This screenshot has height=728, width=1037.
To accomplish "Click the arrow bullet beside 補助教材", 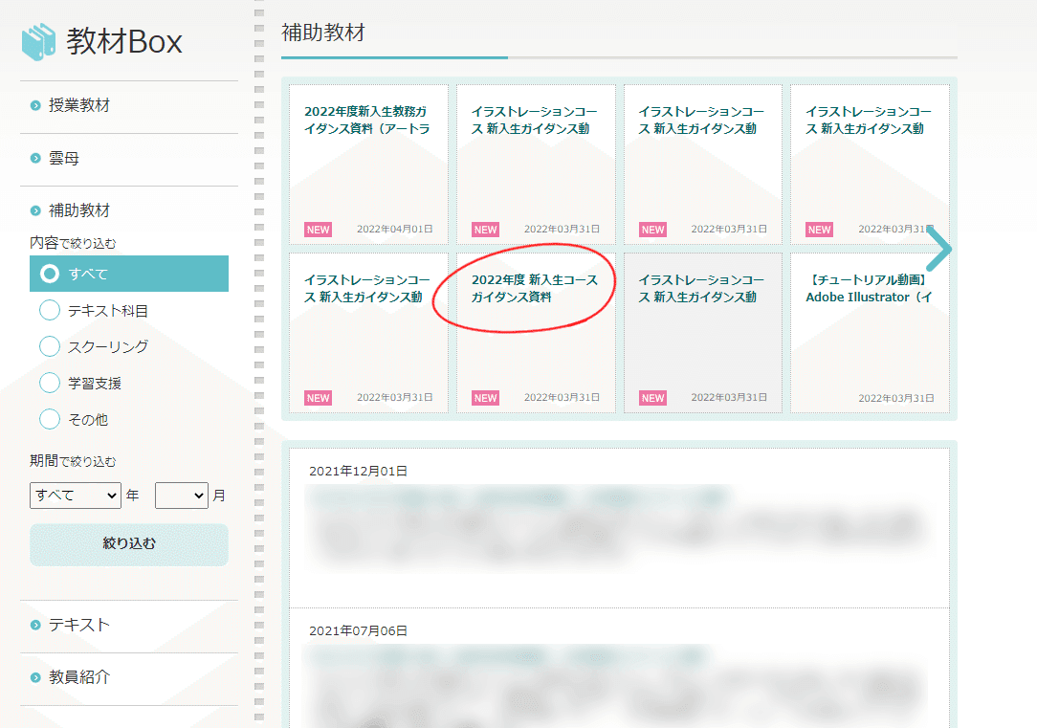I will point(35,210).
